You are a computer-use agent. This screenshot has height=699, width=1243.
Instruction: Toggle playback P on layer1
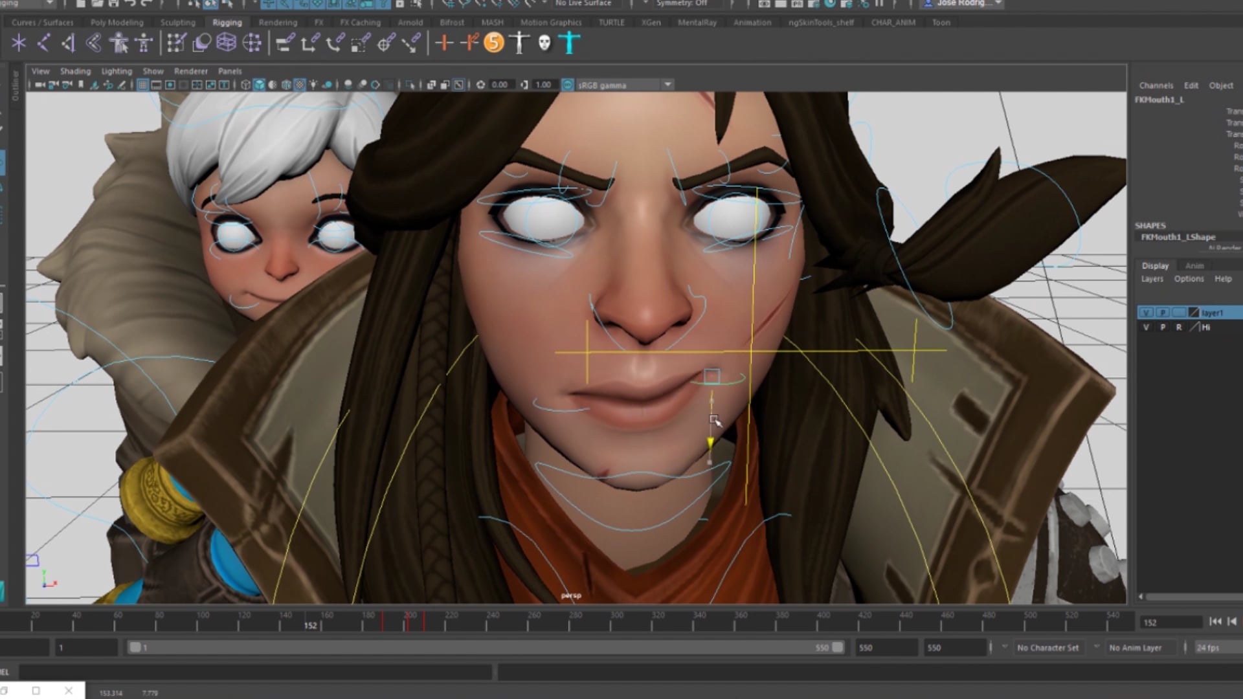coord(1163,313)
